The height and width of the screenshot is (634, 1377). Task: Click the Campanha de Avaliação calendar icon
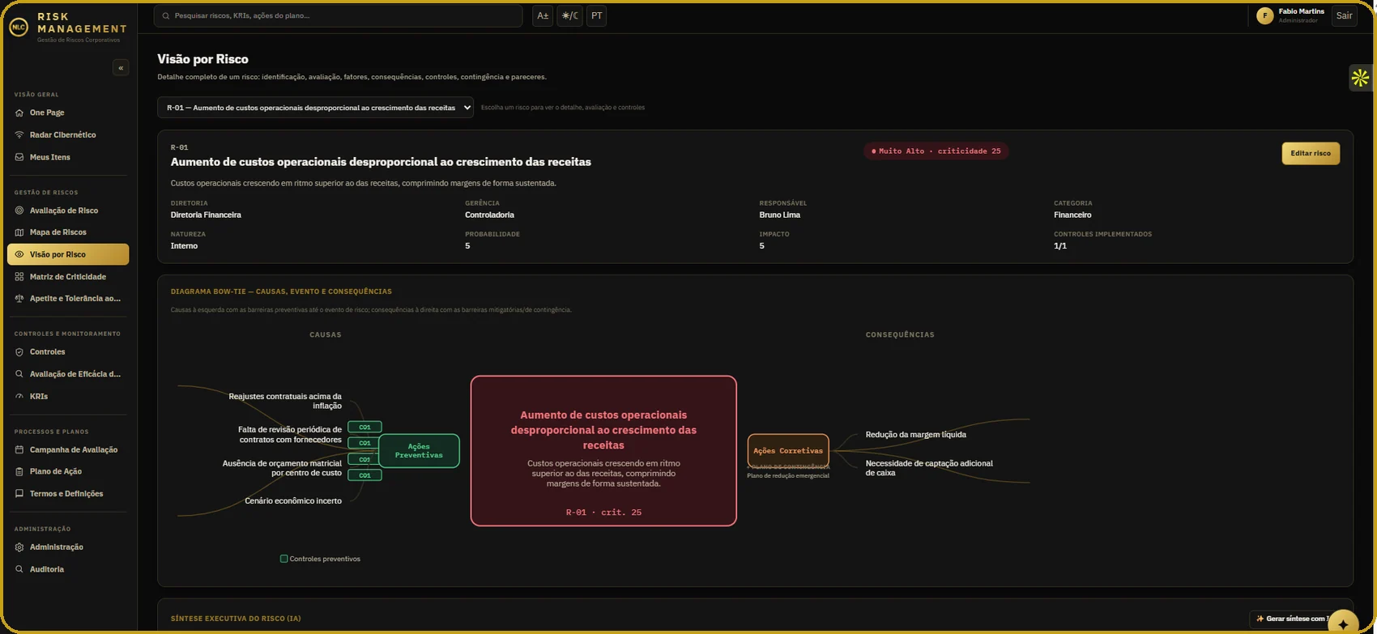pos(19,449)
